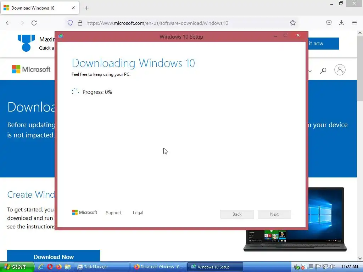The width and height of the screenshot is (363, 272).
Task: View site security padlock info
Action: coord(80,23)
